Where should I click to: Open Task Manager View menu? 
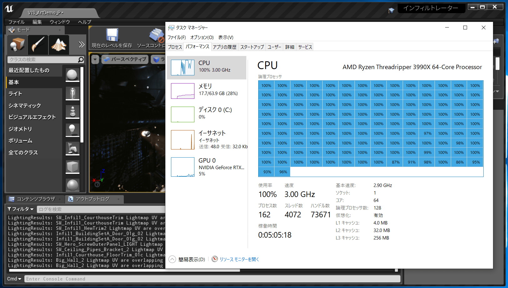(226, 37)
